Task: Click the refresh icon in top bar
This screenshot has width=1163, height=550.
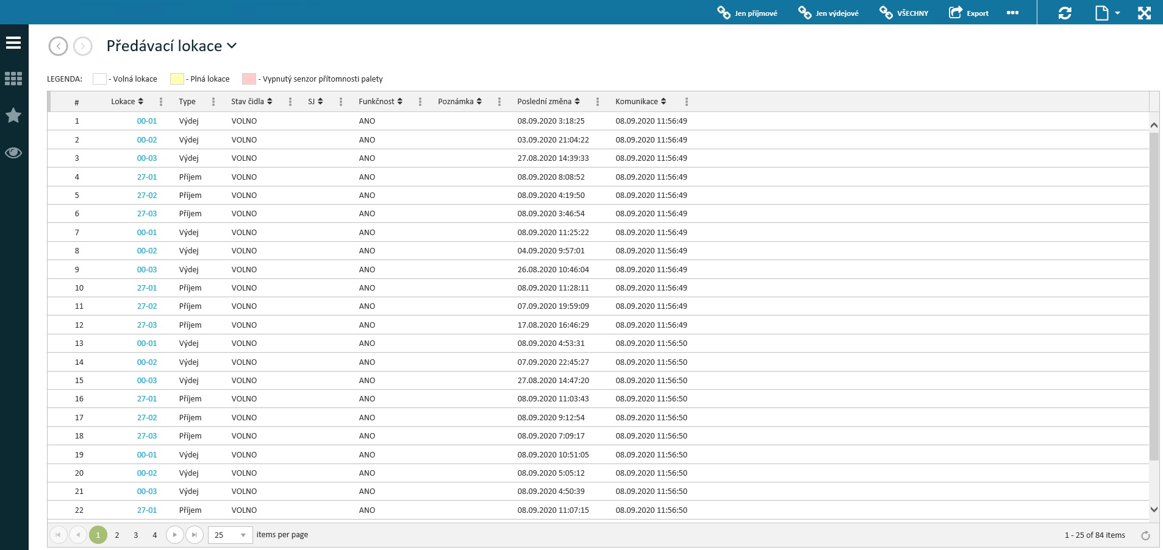Action: [1065, 13]
